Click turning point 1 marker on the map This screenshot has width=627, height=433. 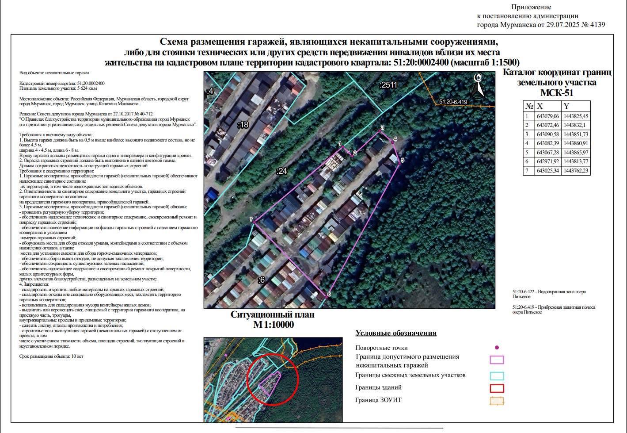click(x=343, y=148)
